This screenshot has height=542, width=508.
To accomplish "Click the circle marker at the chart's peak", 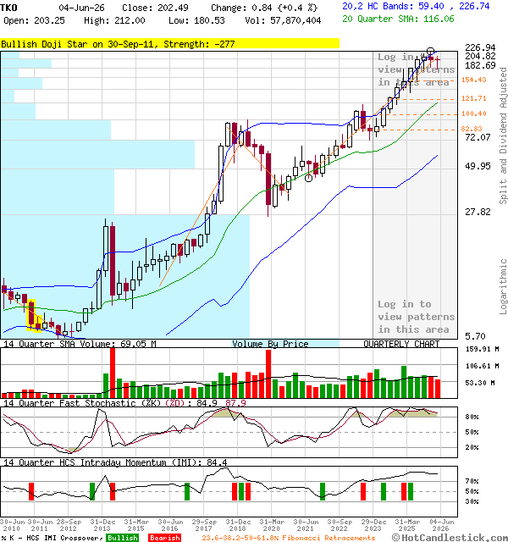I will tap(430, 51).
